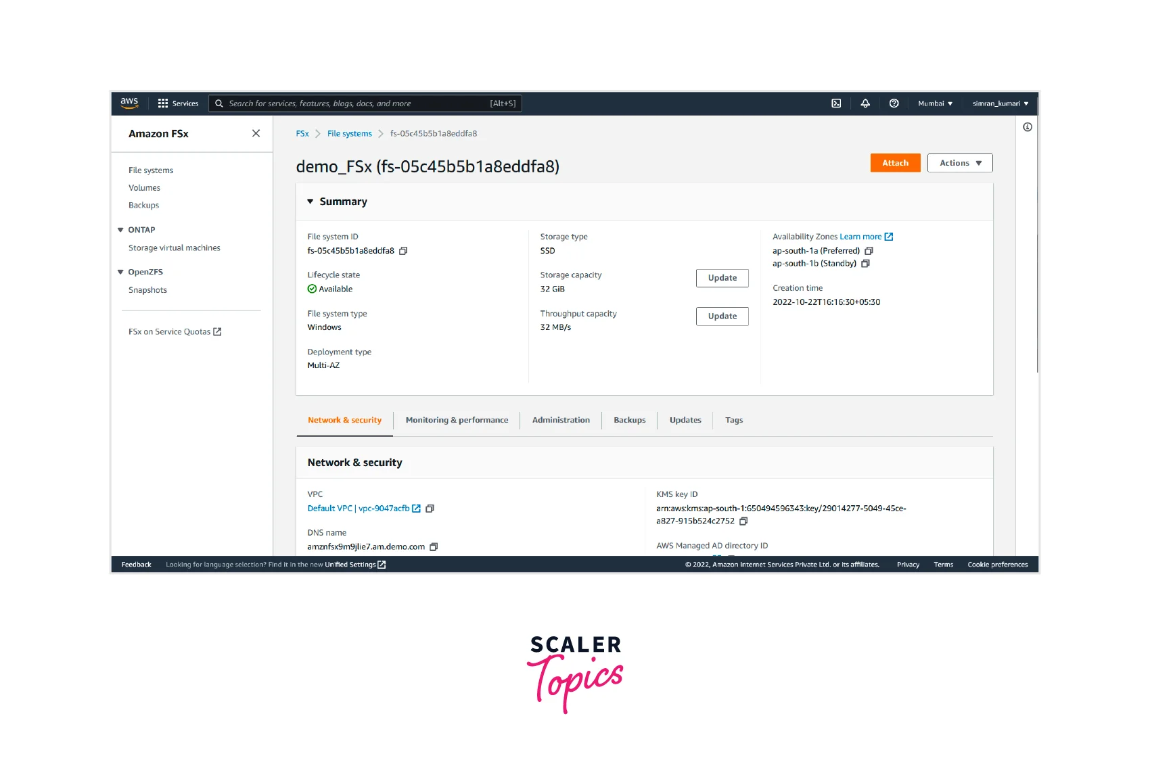1150x779 pixels.
Task: Click the AWS logo home icon
Action: point(129,103)
